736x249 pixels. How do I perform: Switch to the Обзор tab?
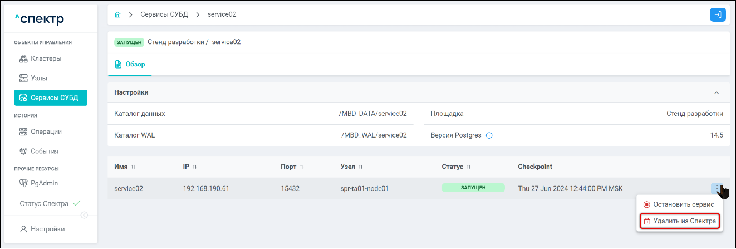tap(131, 65)
